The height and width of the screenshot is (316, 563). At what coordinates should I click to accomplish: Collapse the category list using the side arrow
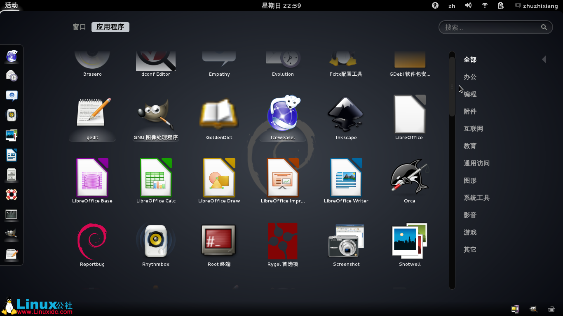(x=544, y=59)
